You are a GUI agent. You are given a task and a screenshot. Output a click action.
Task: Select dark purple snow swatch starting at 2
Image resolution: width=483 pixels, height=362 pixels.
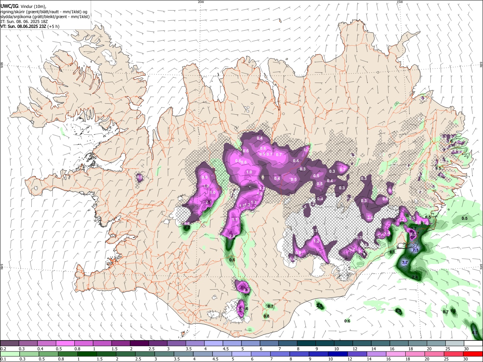[139, 344]
